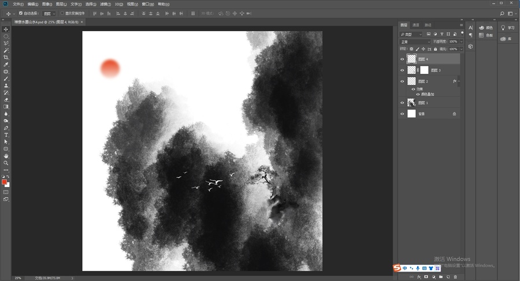
Task: Open the Edit Toolbar three-dots button
Action: [6, 170]
